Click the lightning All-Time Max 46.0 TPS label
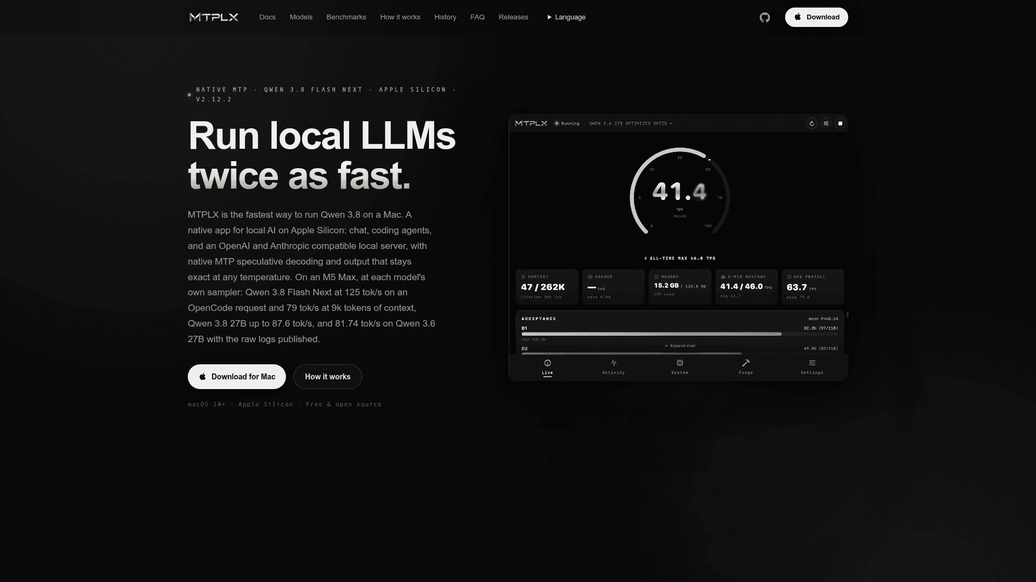This screenshot has height=582, width=1036. pyautogui.click(x=680, y=258)
